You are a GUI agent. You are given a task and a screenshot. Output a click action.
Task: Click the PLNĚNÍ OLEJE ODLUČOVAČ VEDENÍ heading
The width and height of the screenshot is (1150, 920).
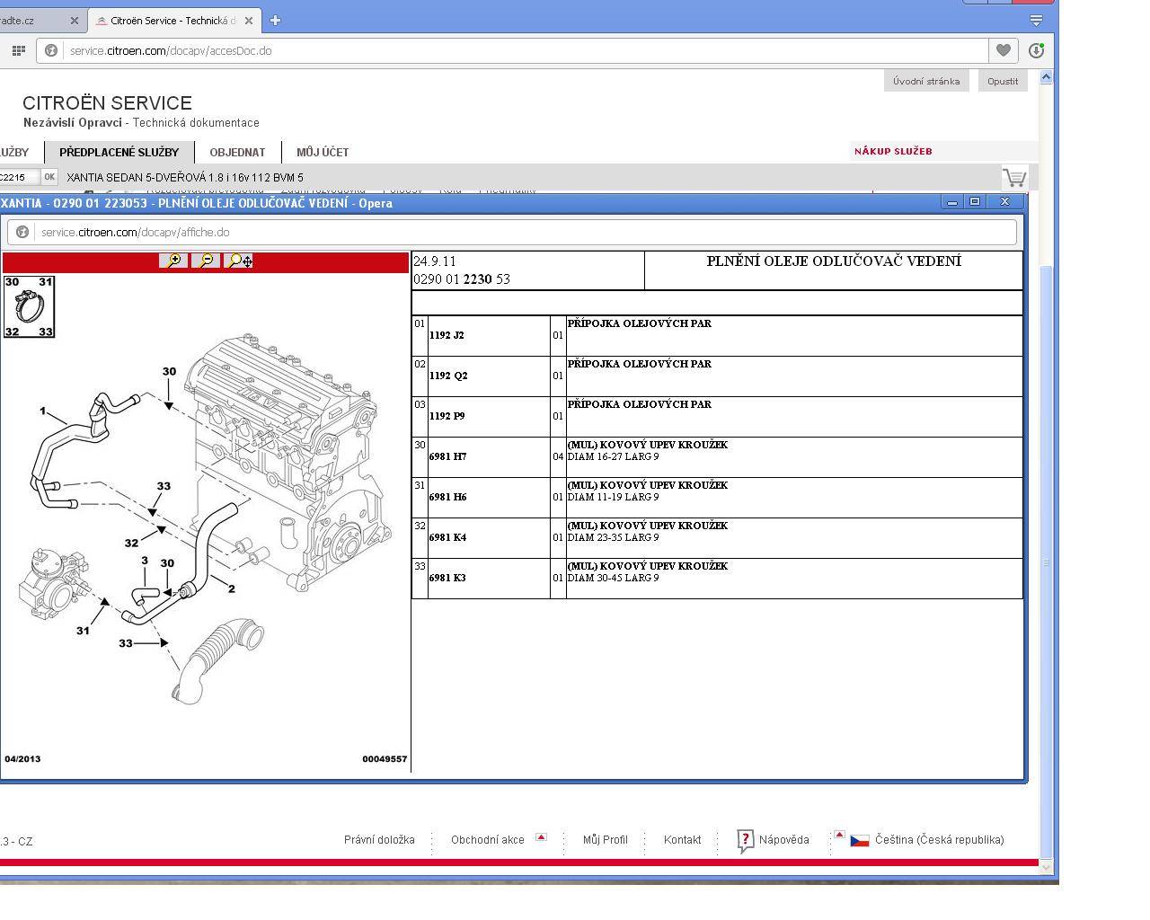pyautogui.click(x=834, y=261)
